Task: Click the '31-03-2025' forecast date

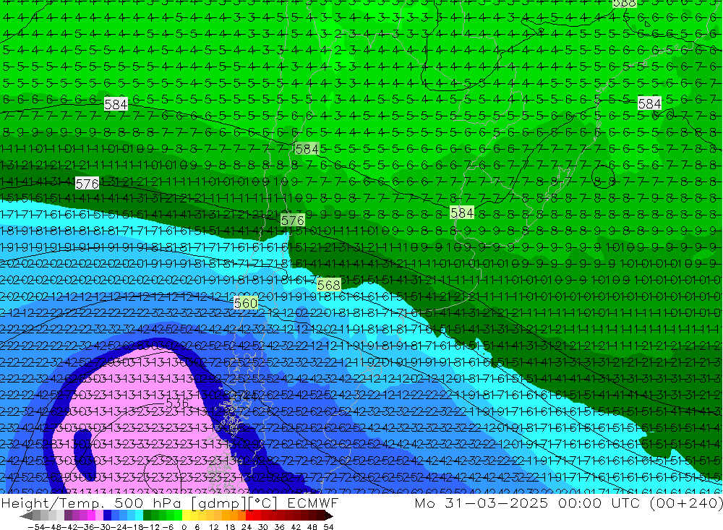Action: pyautogui.click(x=497, y=503)
